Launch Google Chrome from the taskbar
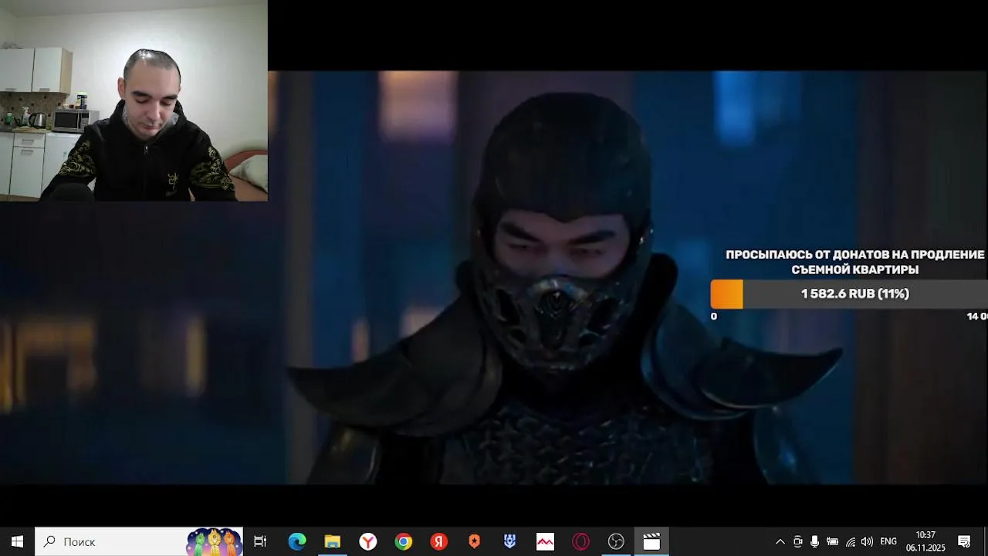Image resolution: width=988 pixels, height=556 pixels. click(x=404, y=541)
